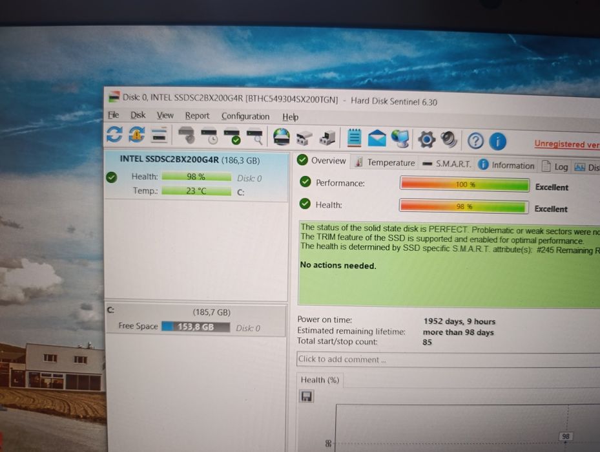Click 'Excellent' next to the Health gauge
Image resolution: width=600 pixels, height=452 pixels.
pyautogui.click(x=551, y=209)
